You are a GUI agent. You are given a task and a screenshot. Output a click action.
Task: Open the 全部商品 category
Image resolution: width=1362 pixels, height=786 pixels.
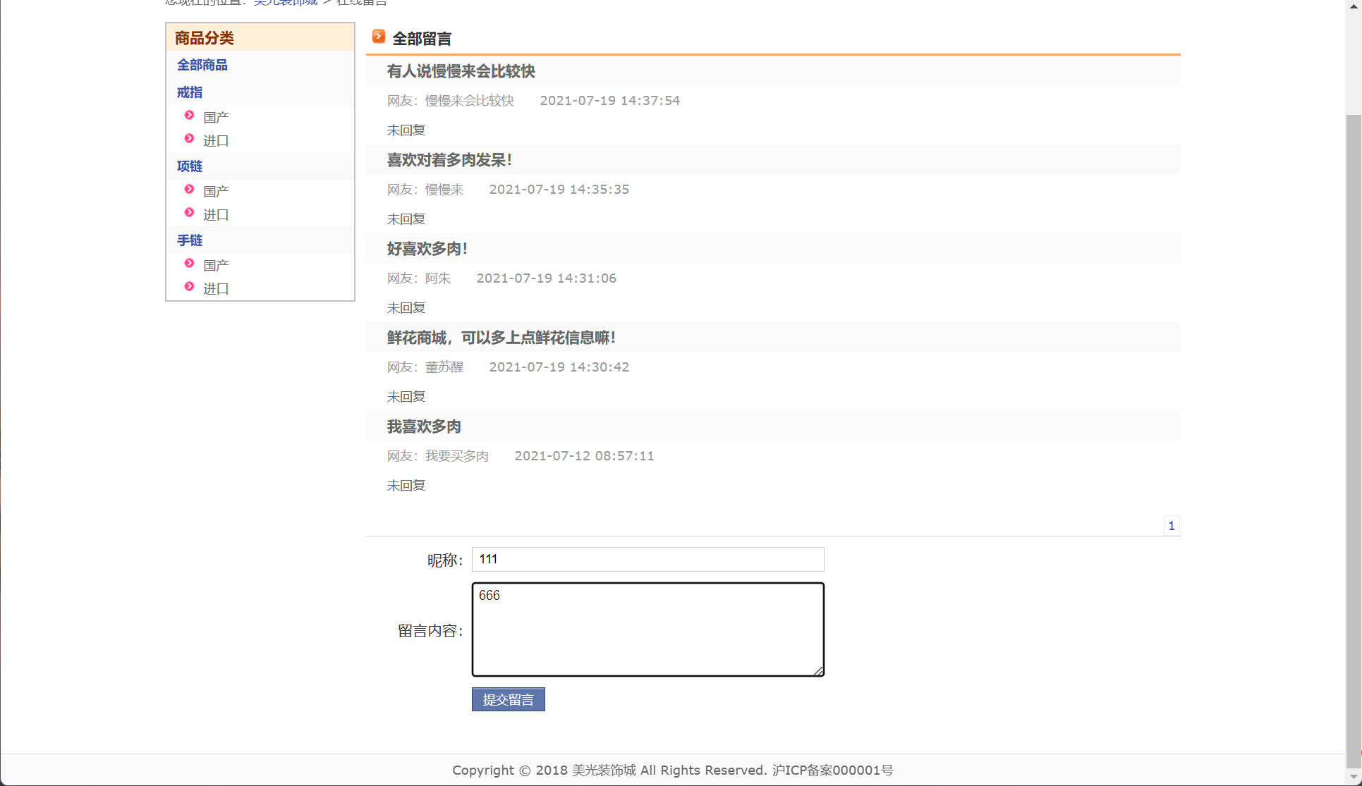click(x=202, y=64)
